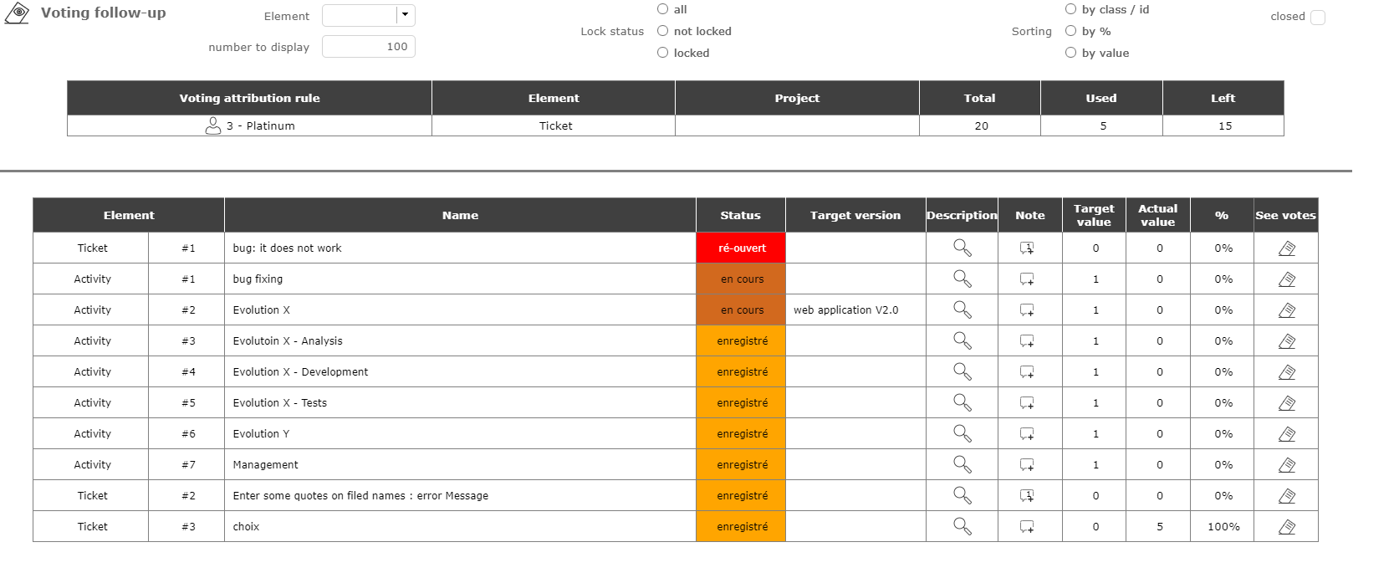Viewport: 1394px width, 573px height.
Task: Open description magnifier for 'bug fixing' activity
Action: pos(962,279)
